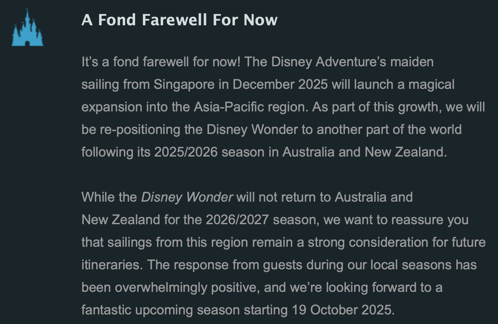Click the italic 'Disney Wonder' text
This screenshot has width=498, height=324.
tap(187, 198)
